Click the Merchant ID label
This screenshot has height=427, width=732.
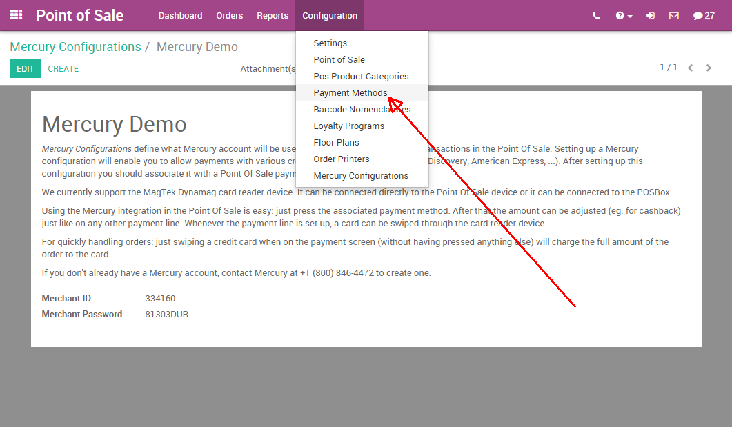coord(66,298)
